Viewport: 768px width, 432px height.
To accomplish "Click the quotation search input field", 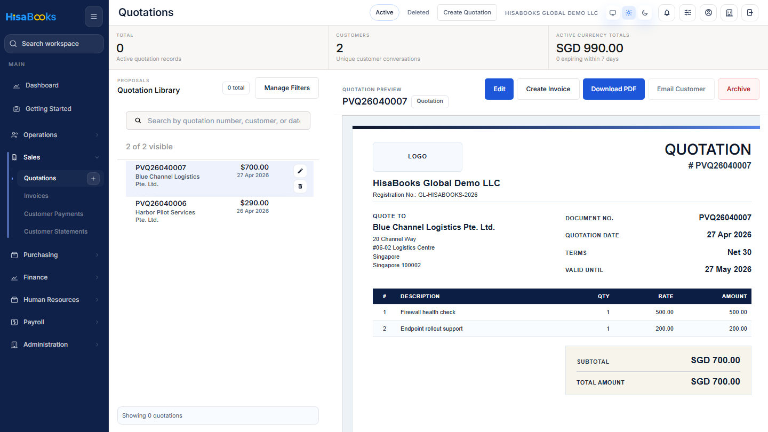I will [x=218, y=121].
